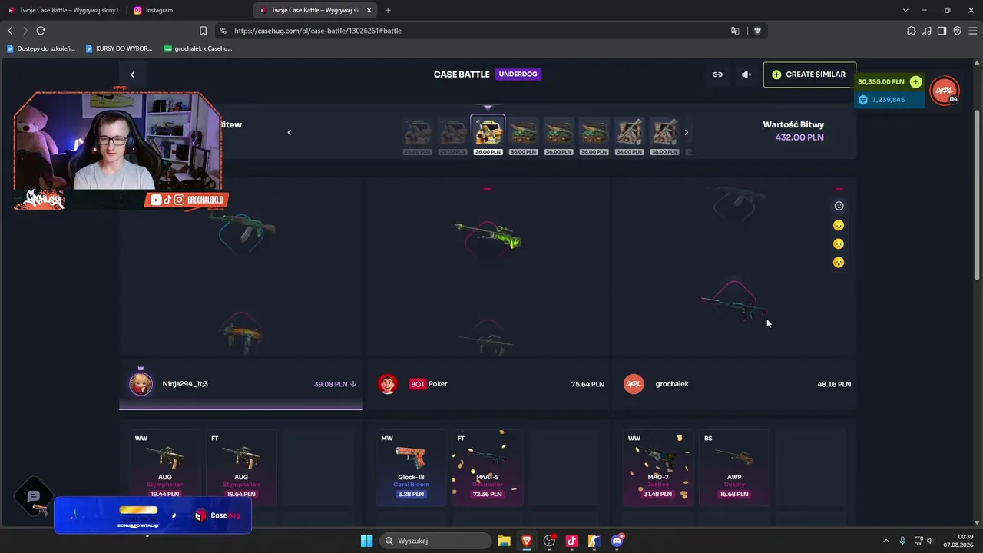Go back with the case battle arrow
The height and width of the screenshot is (553, 983).
(x=132, y=75)
